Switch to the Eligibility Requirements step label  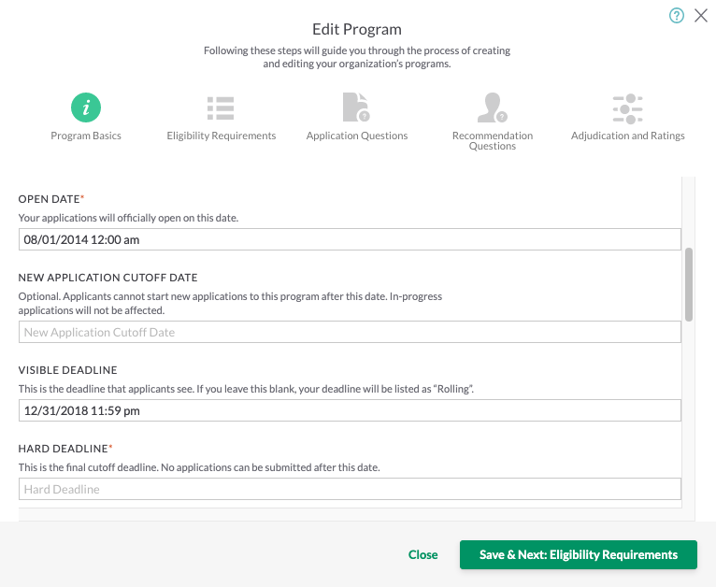[222, 136]
